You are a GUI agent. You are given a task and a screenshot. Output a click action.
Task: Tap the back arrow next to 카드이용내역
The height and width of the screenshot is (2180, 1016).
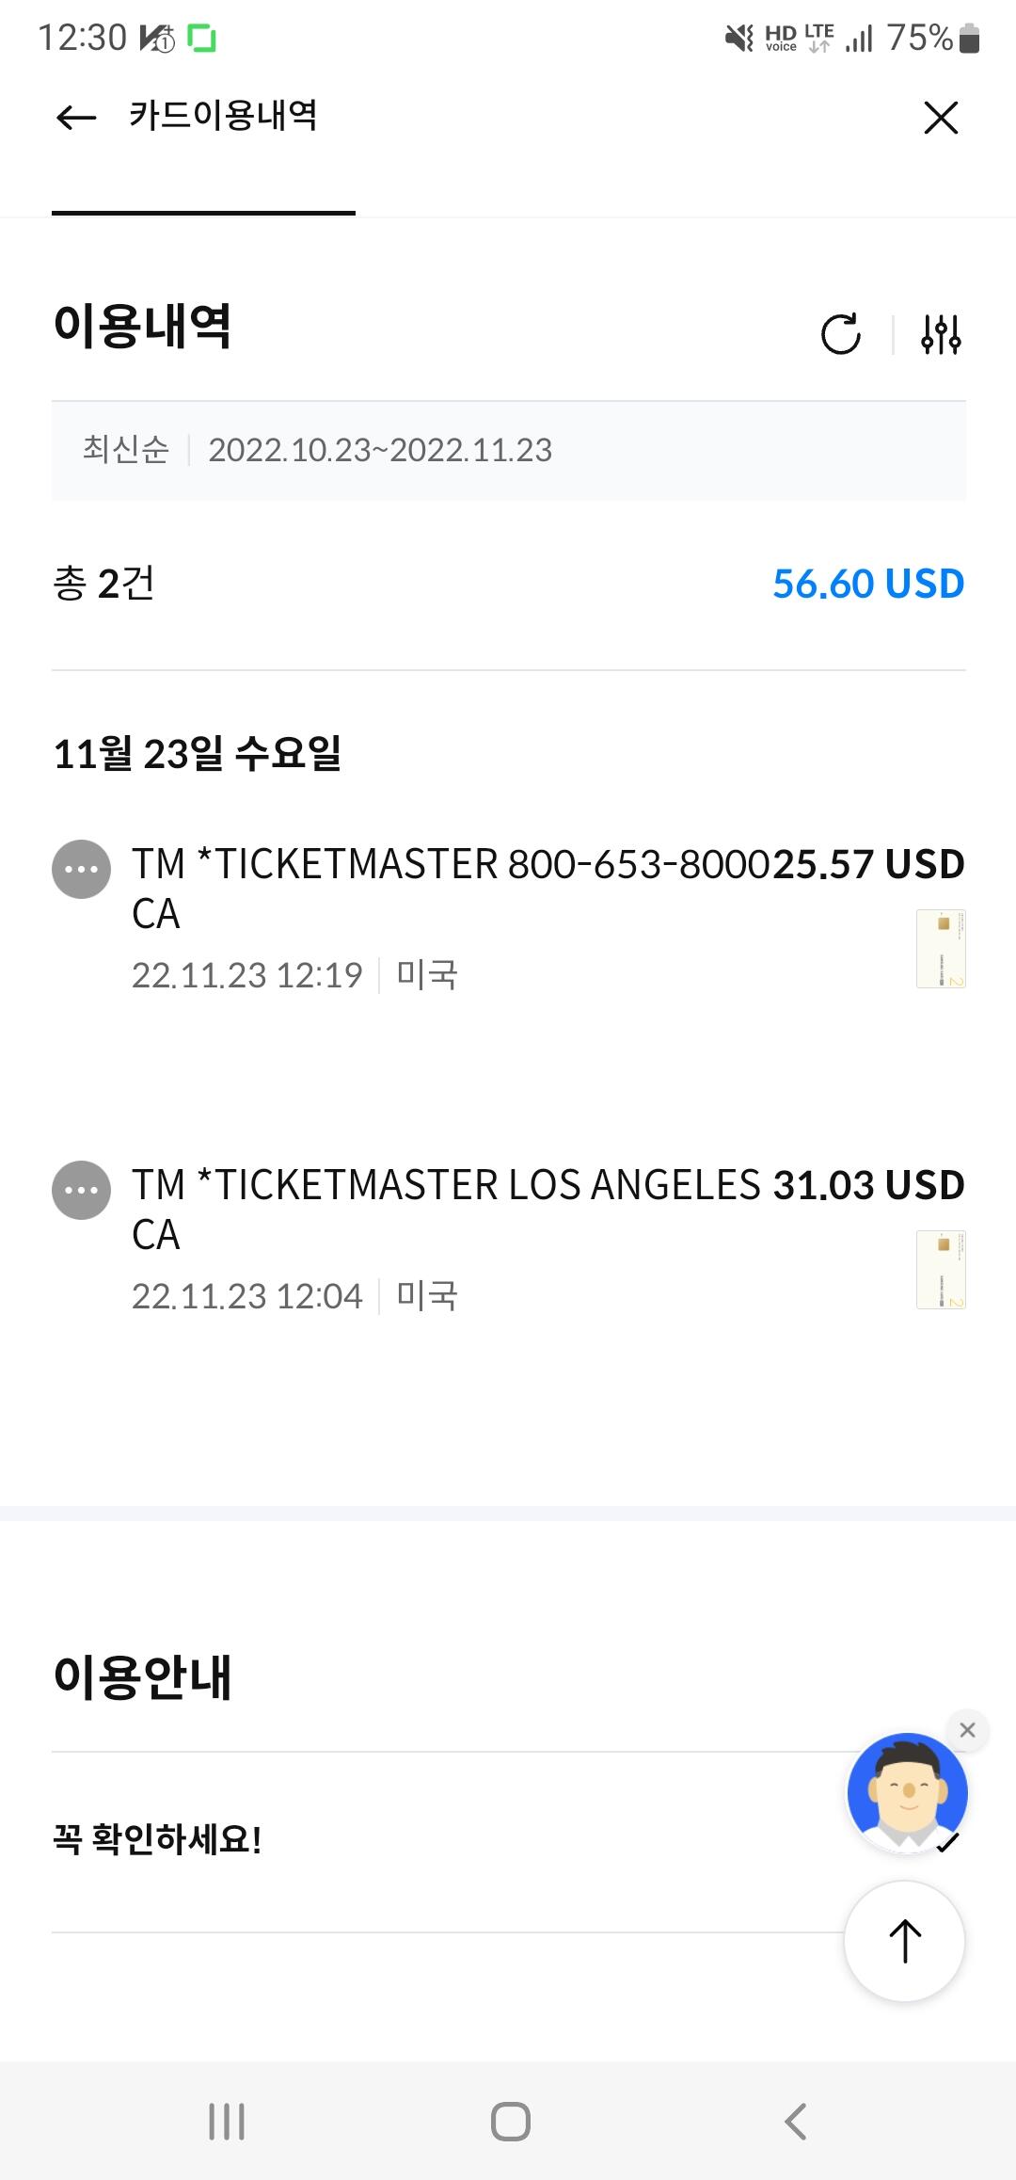click(x=76, y=118)
